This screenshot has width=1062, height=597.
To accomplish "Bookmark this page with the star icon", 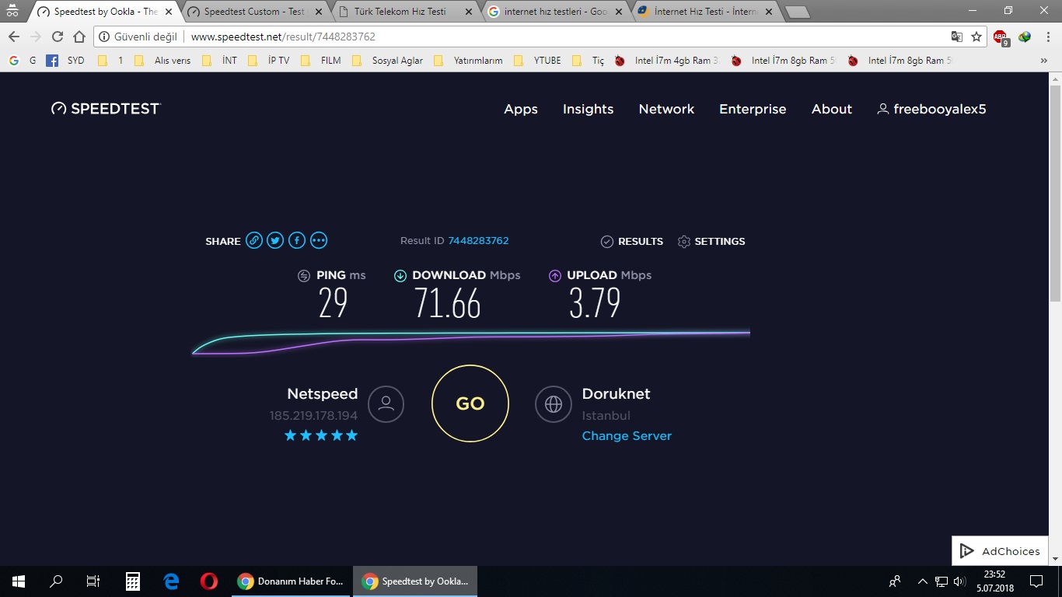I will [x=976, y=37].
